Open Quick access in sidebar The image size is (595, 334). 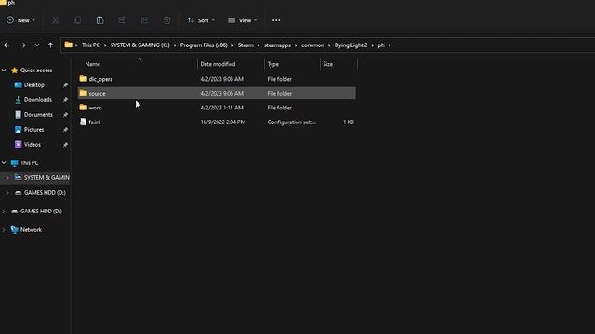(x=36, y=71)
